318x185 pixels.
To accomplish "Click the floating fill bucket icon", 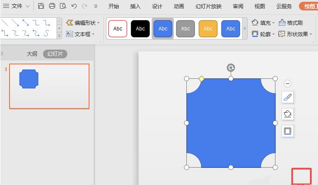I will point(288,114).
